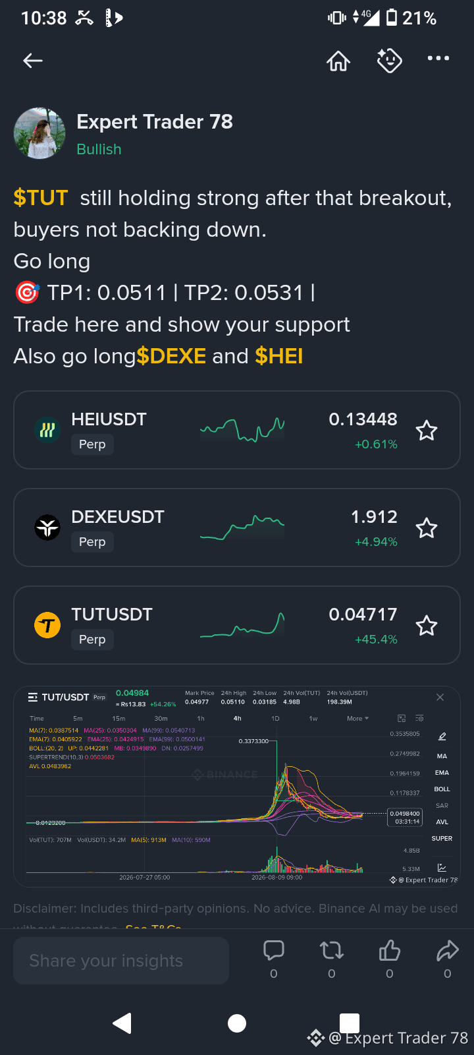Tap the back arrow icon
Image resolution: width=474 pixels, height=1055 pixels.
click(x=33, y=61)
